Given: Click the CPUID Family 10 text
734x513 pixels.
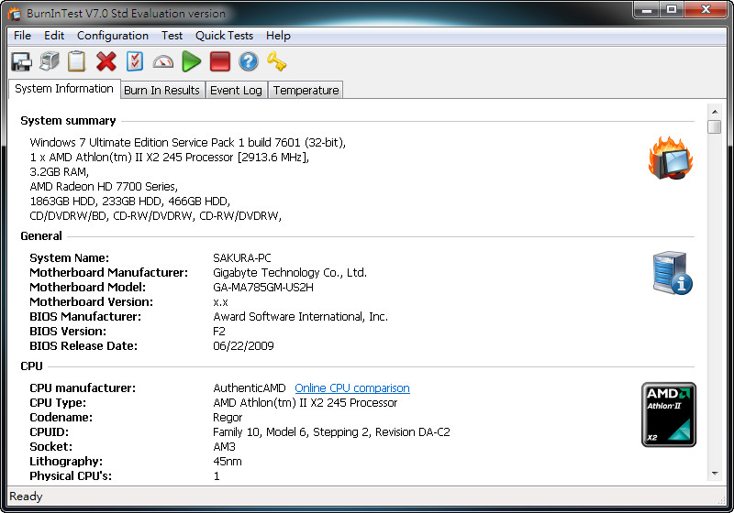Looking at the screenshot, I should 331,432.
